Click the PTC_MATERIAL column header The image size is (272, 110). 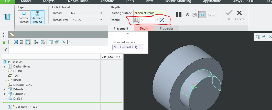pyautogui.click(x=112, y=57)
